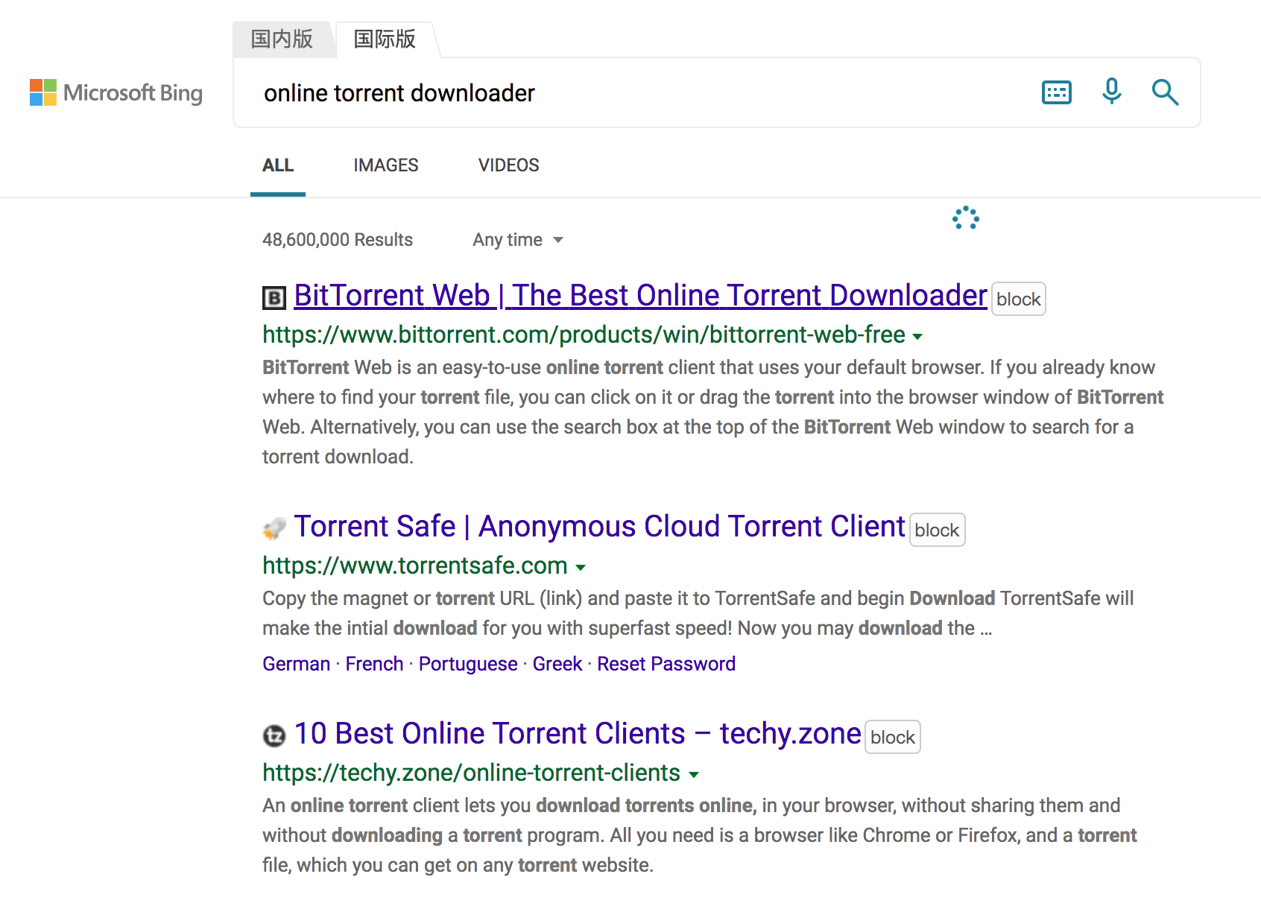The height and width of the screenshot is (906, 1261).
Task: Open Torrent Safe Anonymous Cloud Torrent Client link
Action: [600, 527]
